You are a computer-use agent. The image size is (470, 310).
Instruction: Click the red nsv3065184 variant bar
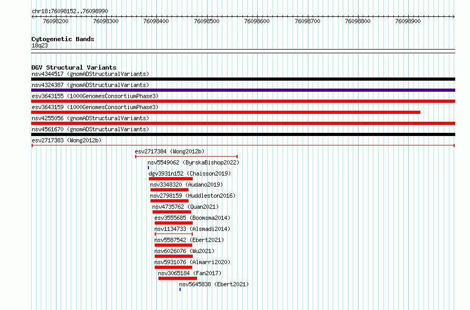point(177,278)
